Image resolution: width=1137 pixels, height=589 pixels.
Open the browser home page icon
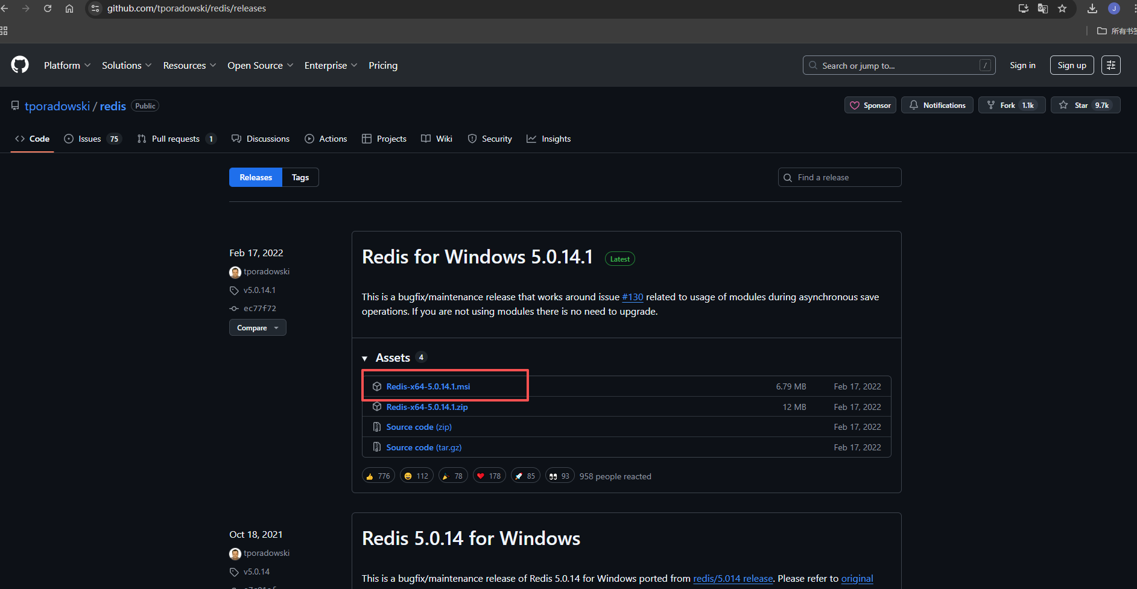point(69,8)
